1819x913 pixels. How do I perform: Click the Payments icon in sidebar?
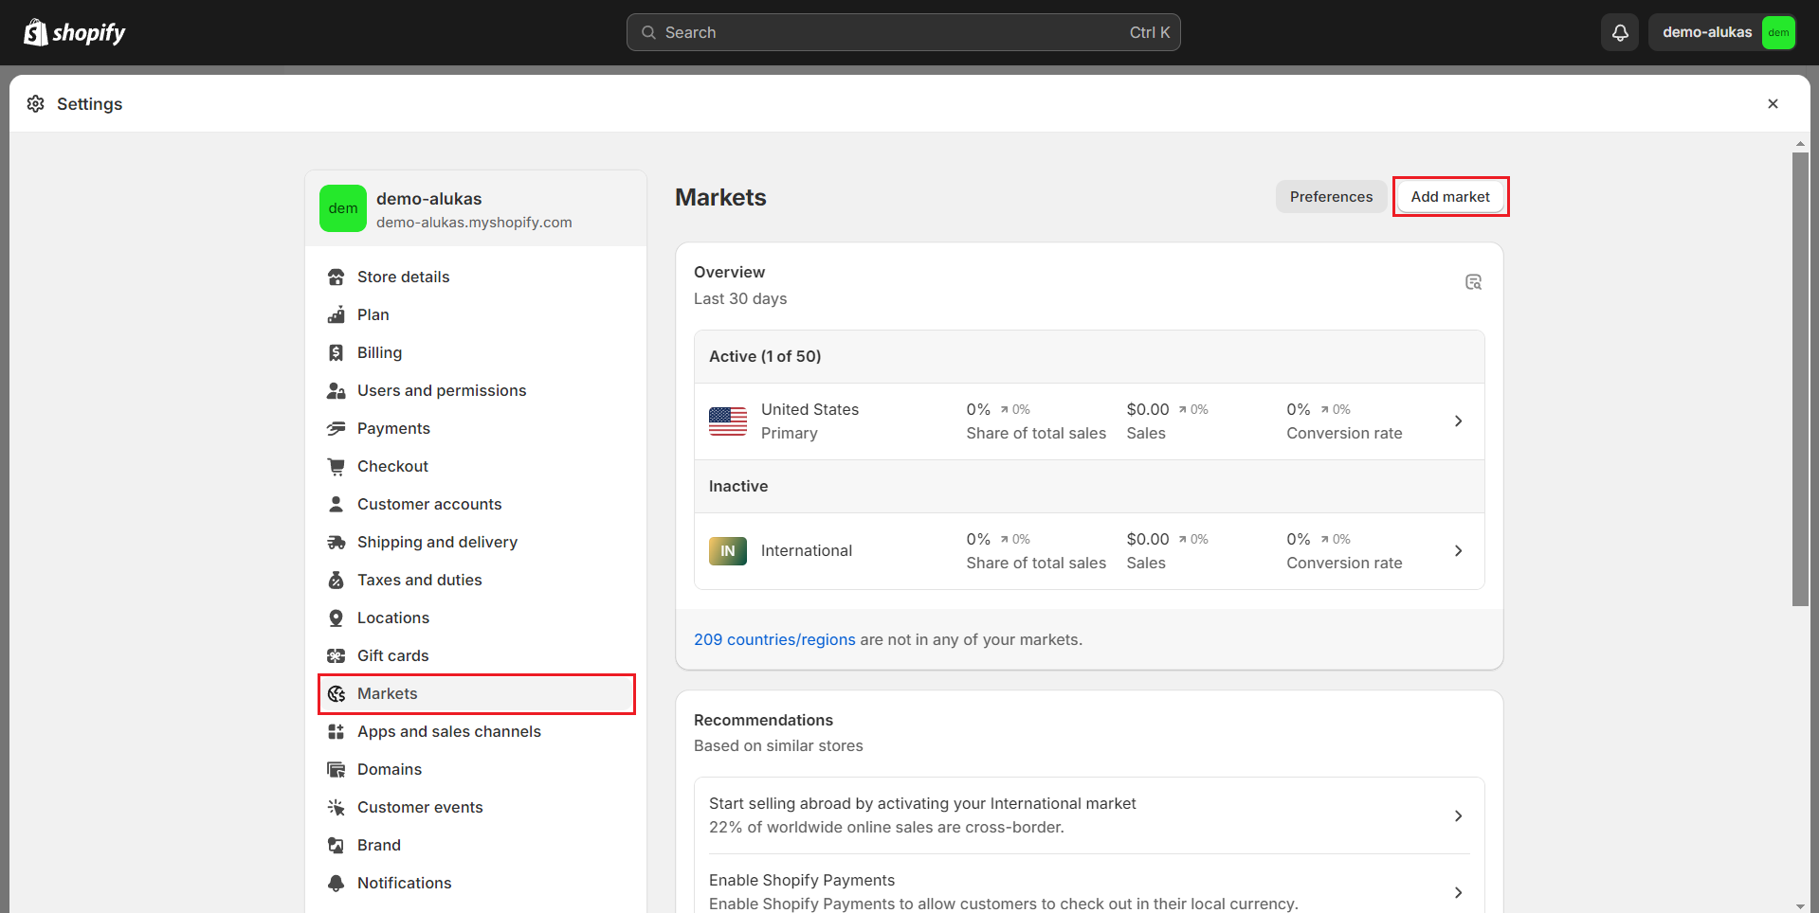(x=336, y=429)
